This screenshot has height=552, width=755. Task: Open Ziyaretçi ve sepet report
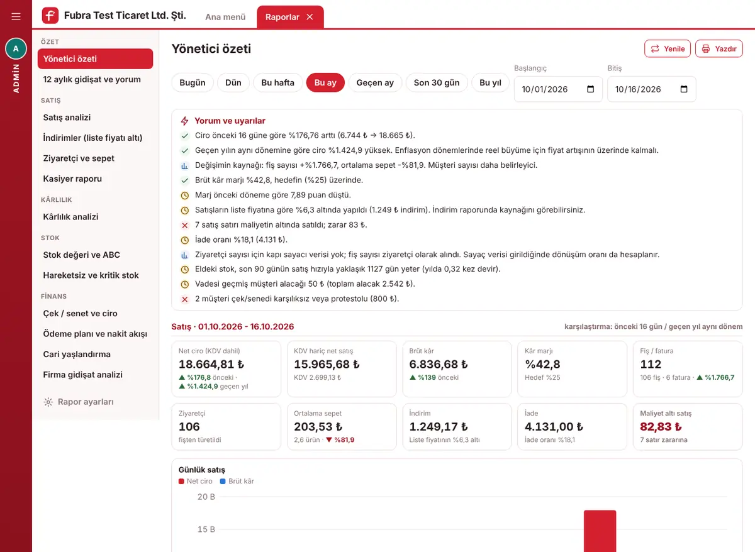(x=95, y=158)
